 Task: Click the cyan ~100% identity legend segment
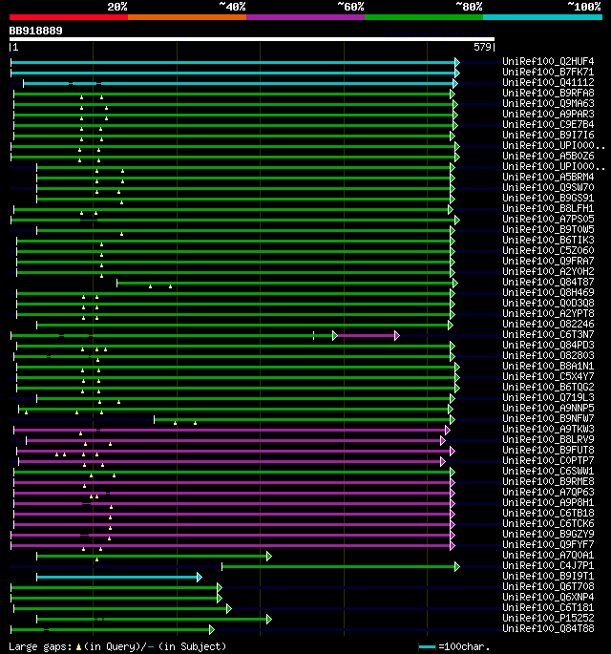pos(542,17)
